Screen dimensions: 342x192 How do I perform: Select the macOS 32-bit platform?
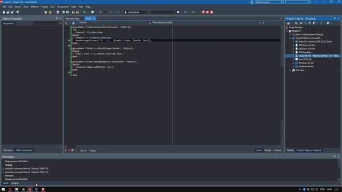(305, 59)
